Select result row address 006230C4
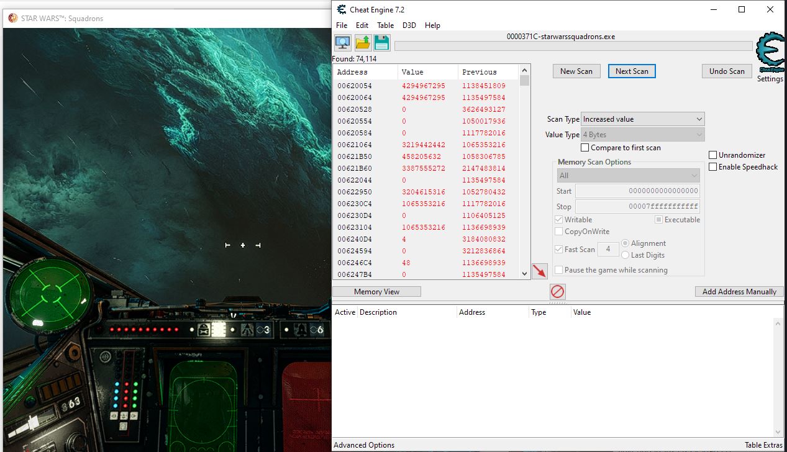This screenshot has width=787, height=452. pos(425,204)
